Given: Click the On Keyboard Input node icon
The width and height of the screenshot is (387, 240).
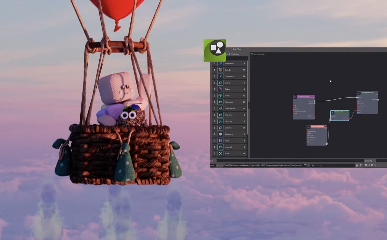Looking at the screenshot, I should [295, 96].
